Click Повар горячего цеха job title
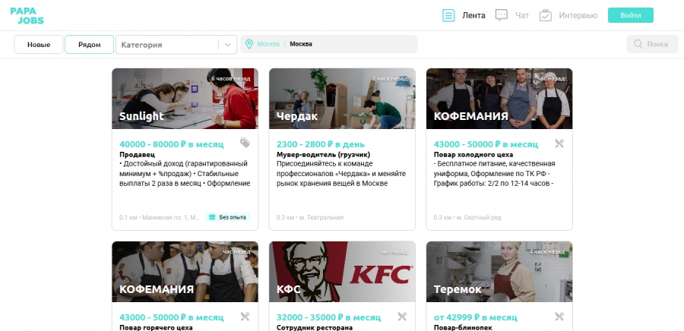 tap(156, 327)
